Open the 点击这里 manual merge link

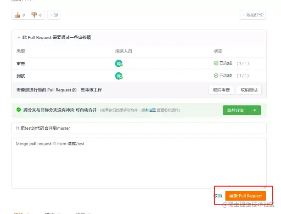click(x=148, y=110)
